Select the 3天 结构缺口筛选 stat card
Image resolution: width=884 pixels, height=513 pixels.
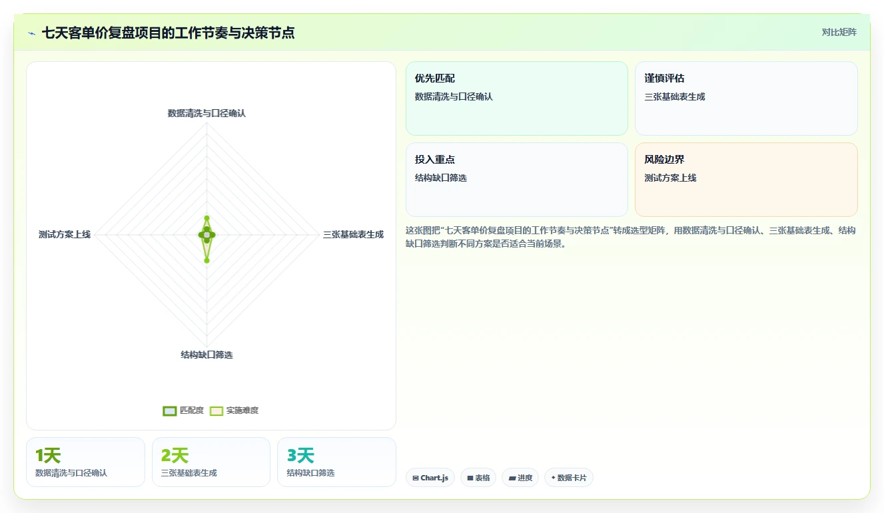pos(336,462)
